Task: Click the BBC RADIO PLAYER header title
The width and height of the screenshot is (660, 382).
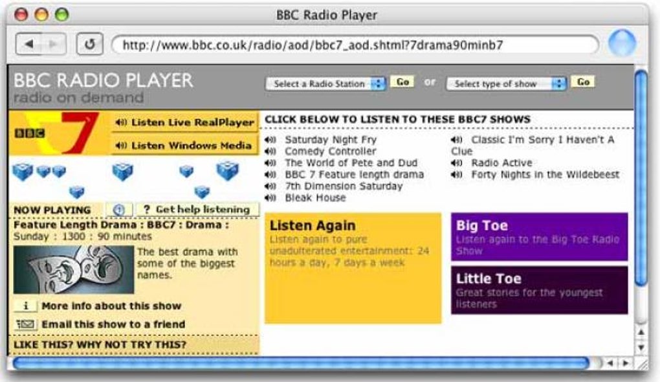Action: click(x=104, y=80)
